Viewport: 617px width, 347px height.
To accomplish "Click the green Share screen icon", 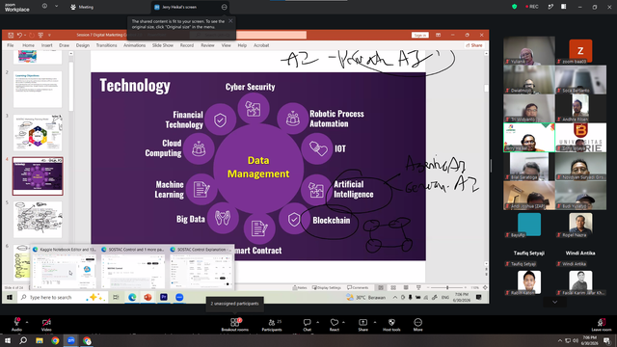I will point(362,324).
